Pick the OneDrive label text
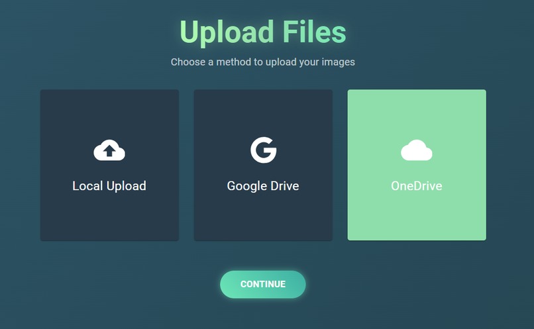Screen dimensions: 534x329 click(417, 186)
